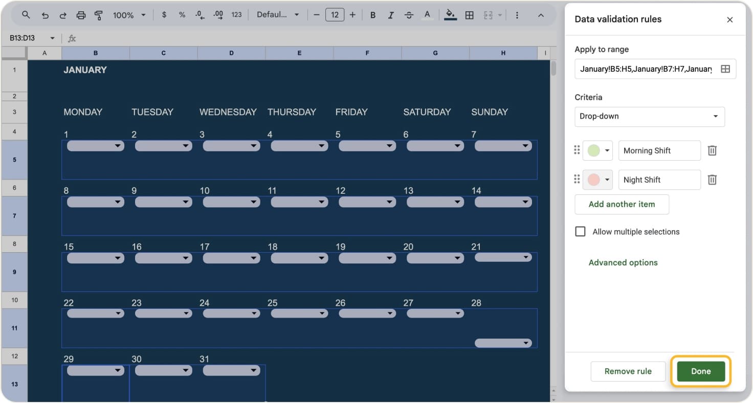This screenshot has height=403, width=753.
Task: Open the Borders icon
Action: [469, 15]
